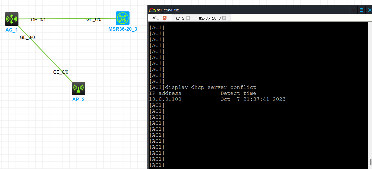
Task: Click the GE_0/1 port label near AC_1
Action: click(x=38, y=20)
